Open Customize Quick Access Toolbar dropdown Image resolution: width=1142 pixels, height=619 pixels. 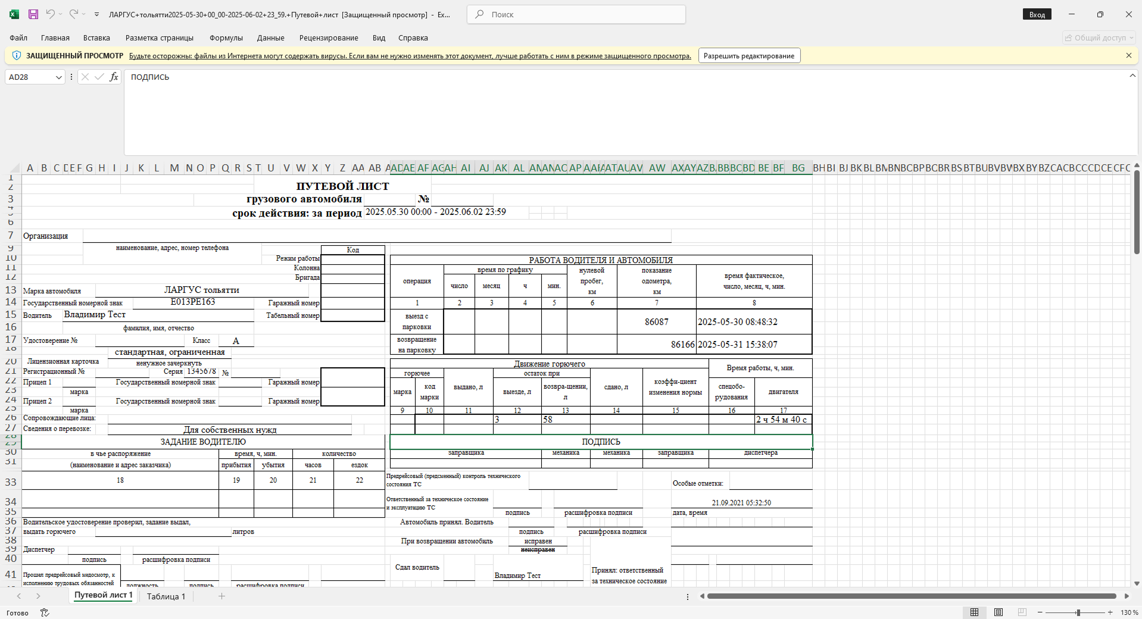click(x=96, y=14)
